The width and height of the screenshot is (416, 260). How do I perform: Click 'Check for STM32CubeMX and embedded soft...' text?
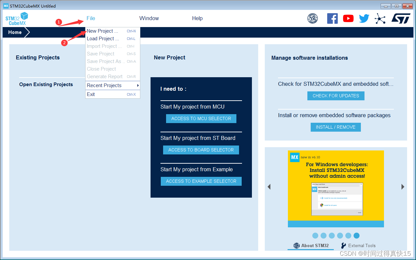click(336, 84)
